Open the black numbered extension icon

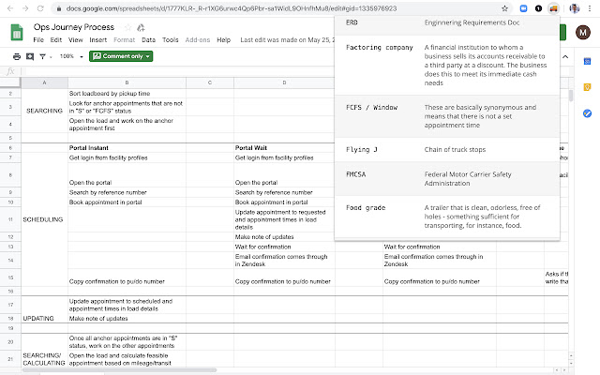538,8
